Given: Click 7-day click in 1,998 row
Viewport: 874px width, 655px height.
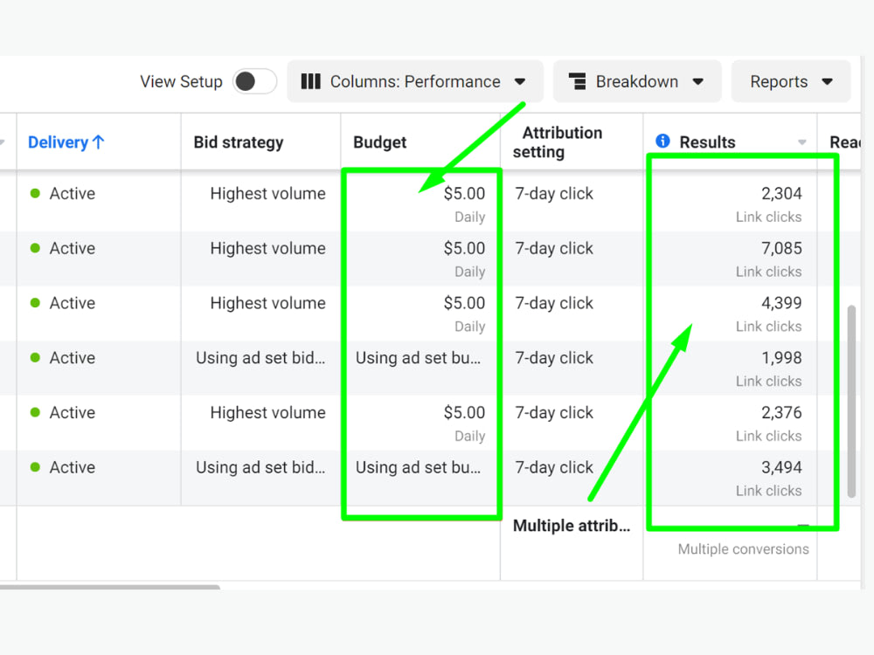Looking at the screenshot, I should click(x=554, y=357).
